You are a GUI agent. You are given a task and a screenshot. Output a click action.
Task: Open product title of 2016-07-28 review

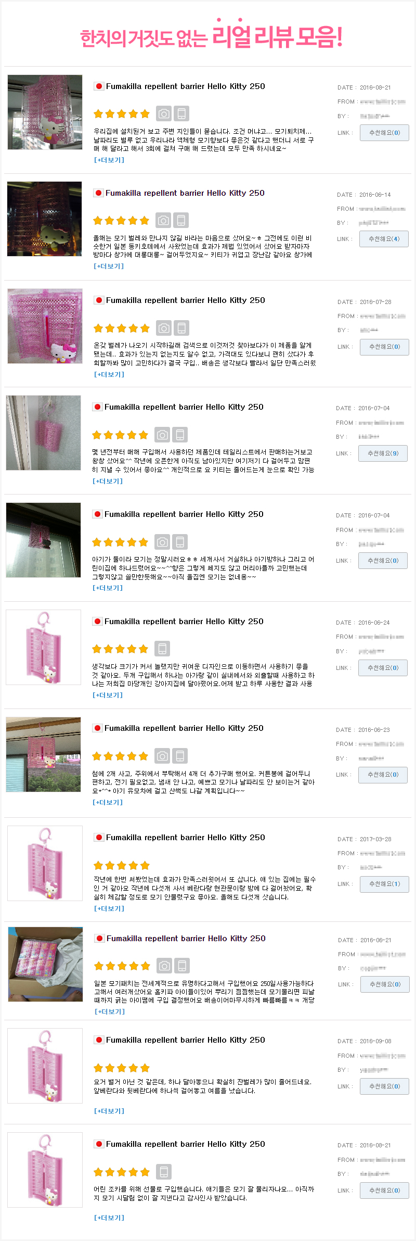point(185,300)
